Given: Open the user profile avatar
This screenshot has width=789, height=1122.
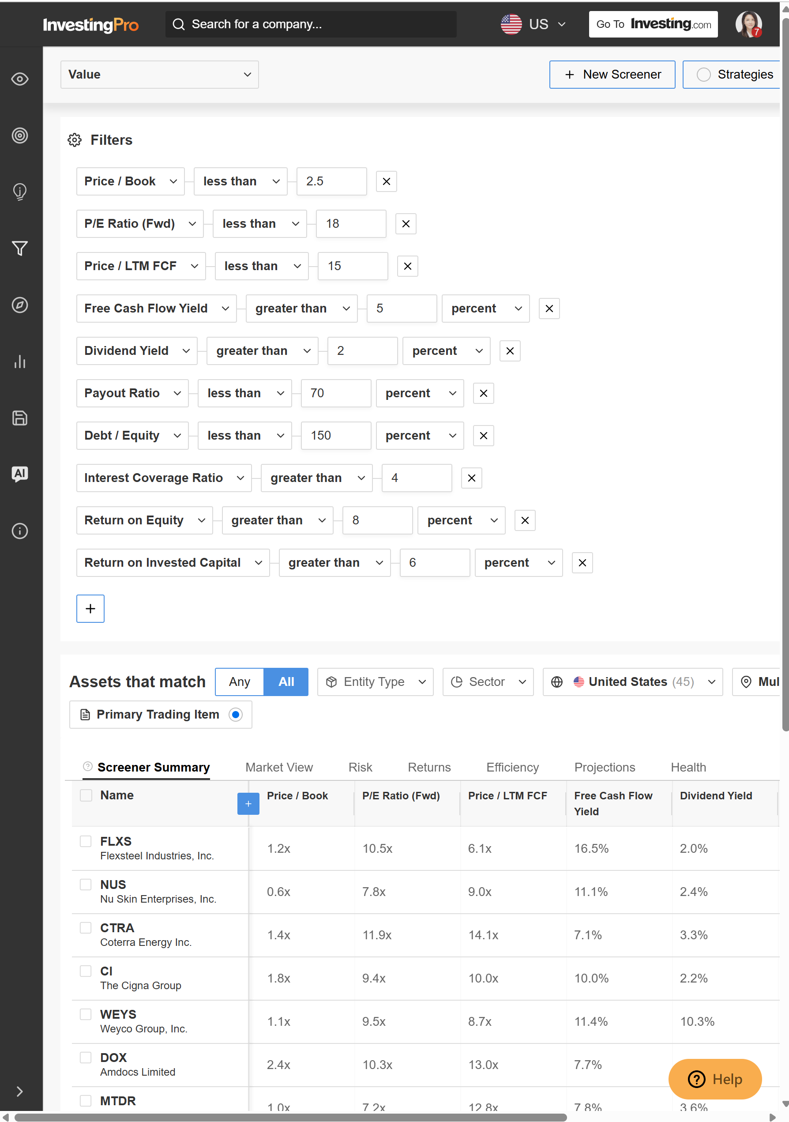Looking at the screenshot, I should pos(748,24).
